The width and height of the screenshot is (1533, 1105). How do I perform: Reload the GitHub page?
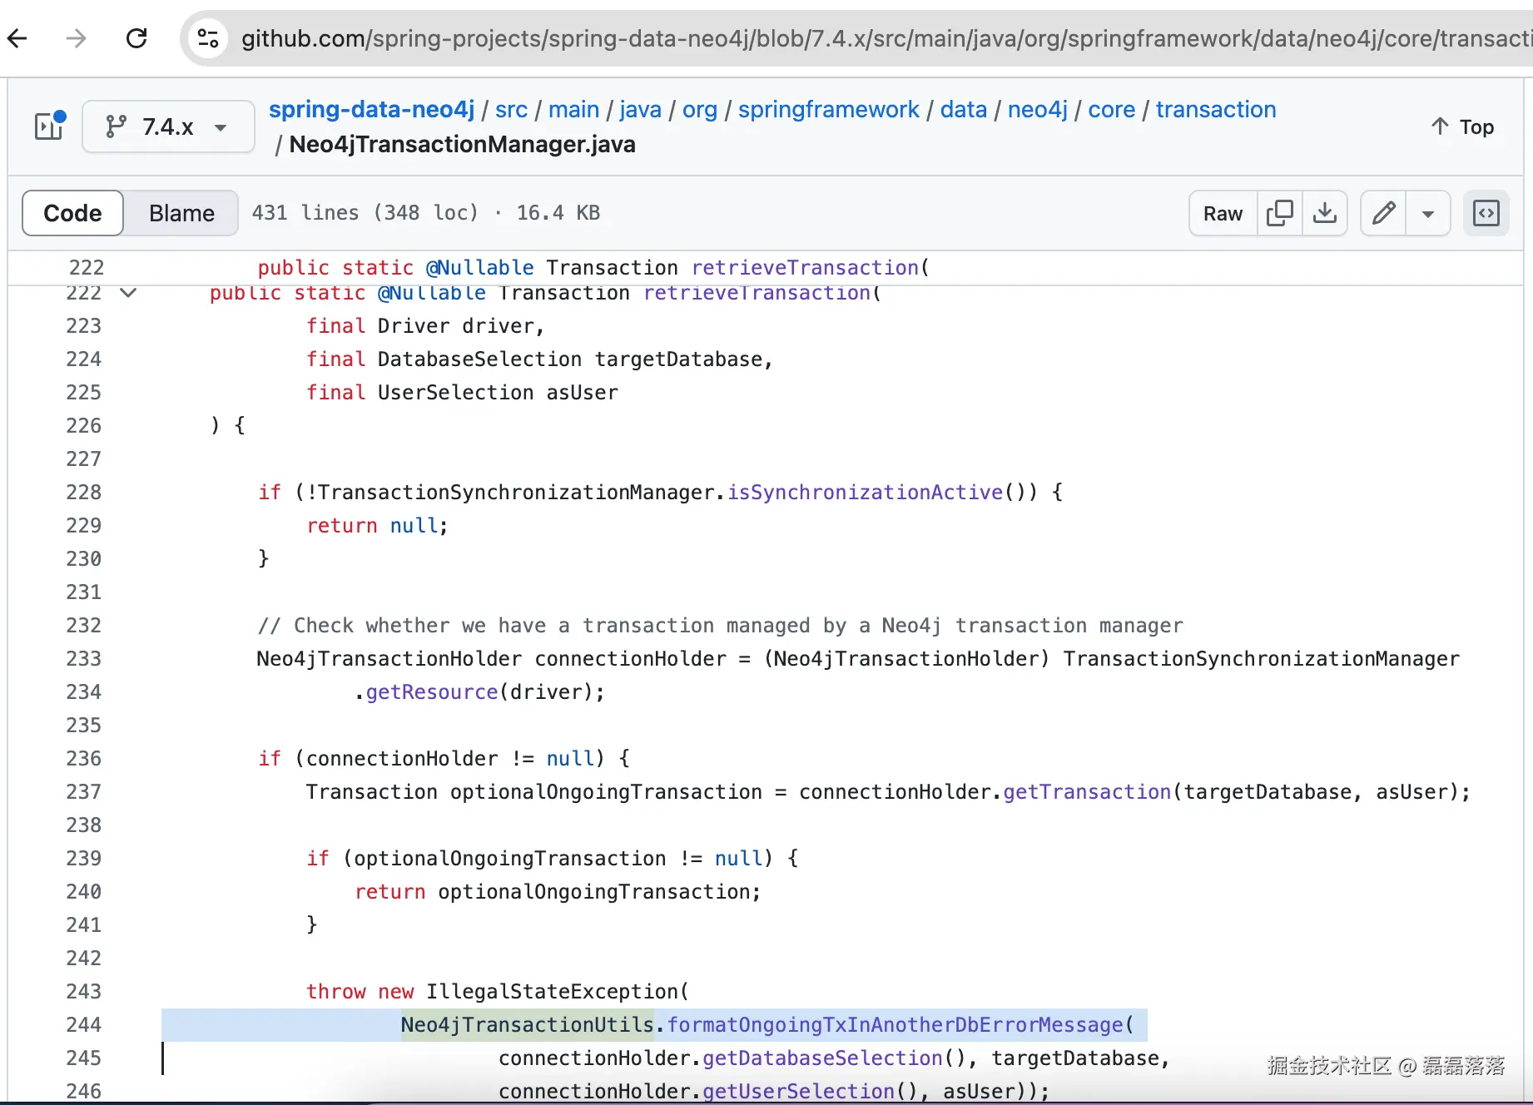(136, 38)
